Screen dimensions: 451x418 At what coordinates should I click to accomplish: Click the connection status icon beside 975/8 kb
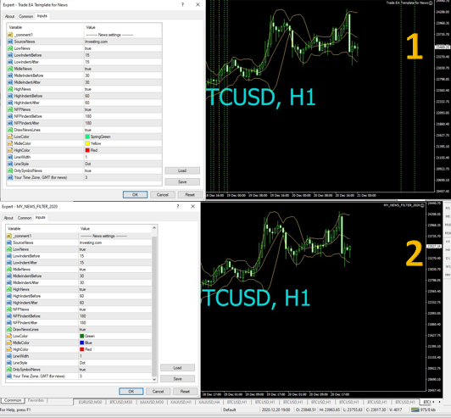click(x=415, y=410)
